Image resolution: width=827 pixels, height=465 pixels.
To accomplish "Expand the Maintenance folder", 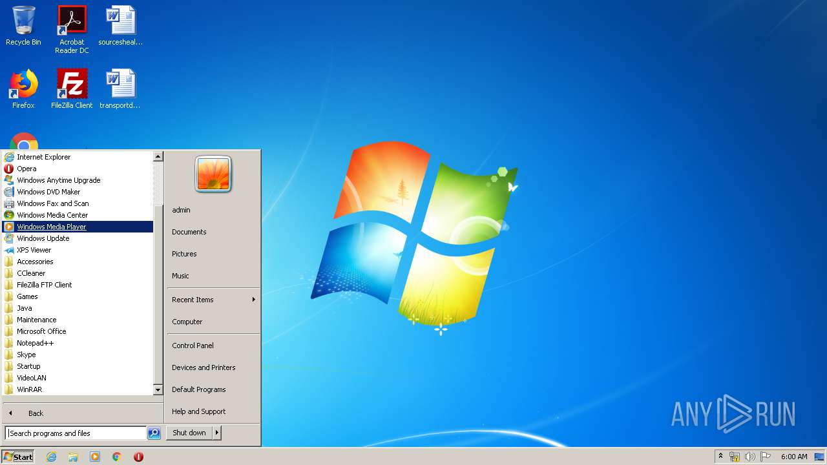I will click(78, 320).
